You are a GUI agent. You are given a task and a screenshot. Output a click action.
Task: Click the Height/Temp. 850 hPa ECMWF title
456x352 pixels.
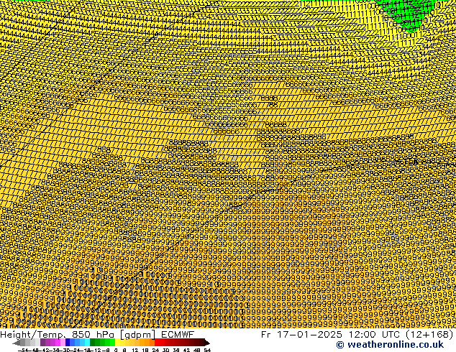pos(97,335)
